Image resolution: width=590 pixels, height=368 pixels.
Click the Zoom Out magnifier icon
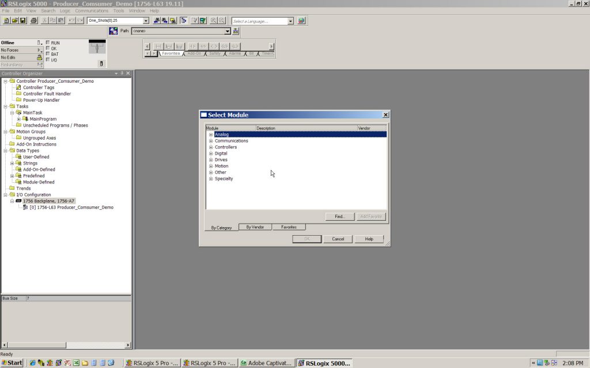tap(222, 20)
